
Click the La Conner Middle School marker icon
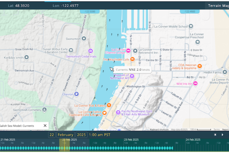pos(191,26)
